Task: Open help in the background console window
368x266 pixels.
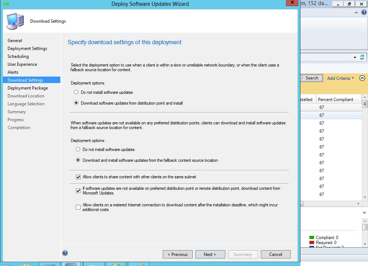Action: [364, 12]
